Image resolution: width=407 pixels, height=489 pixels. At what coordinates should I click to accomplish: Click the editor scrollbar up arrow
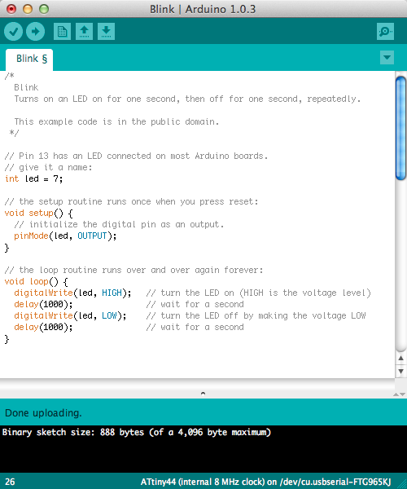point(401,359)
